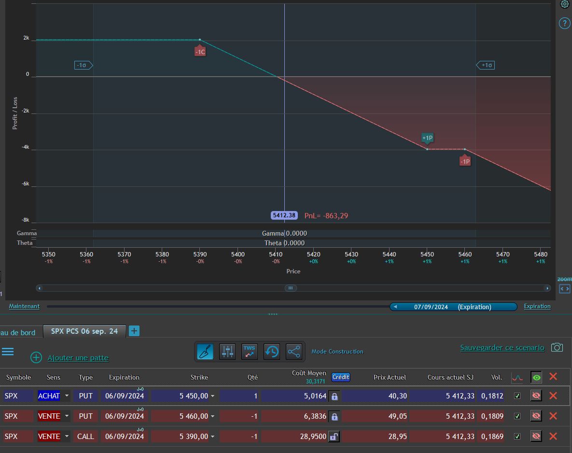Uncheck the checkbox for the 5 450 PUT leg

517,396
